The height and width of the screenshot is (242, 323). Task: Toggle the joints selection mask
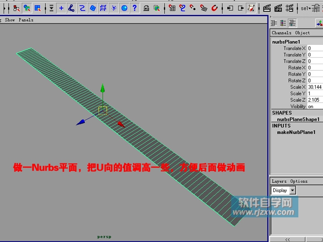click(x=71, y=8)
